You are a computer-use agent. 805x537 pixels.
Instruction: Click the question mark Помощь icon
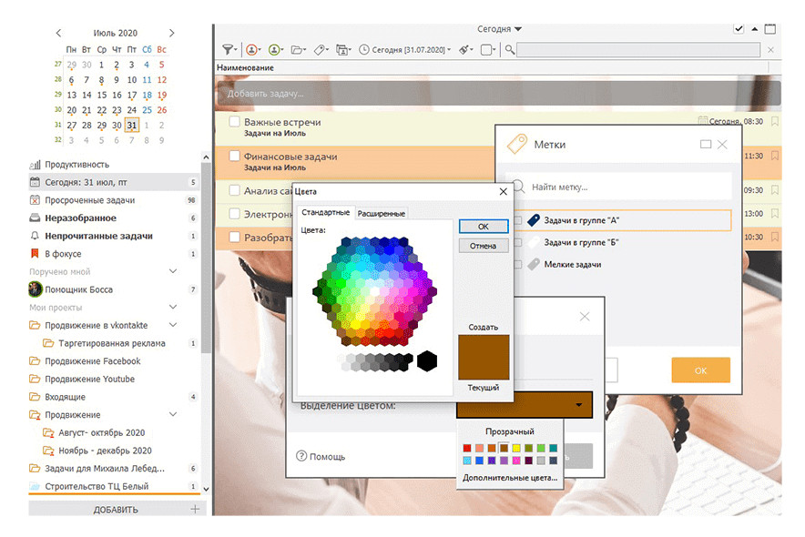click(301, 456)
